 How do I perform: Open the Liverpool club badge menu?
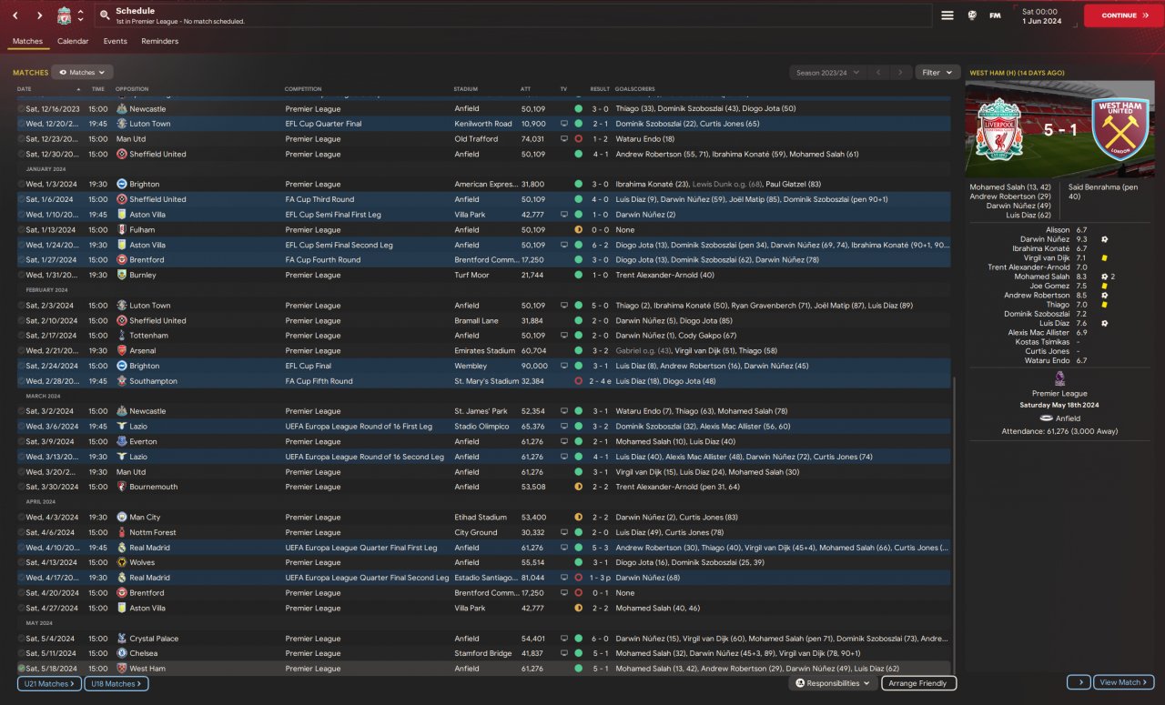point(64,15)
